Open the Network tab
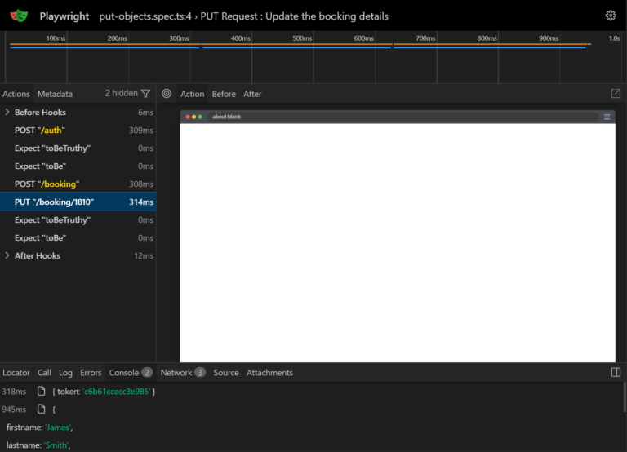Viewport: 627px width, 452px height. (x=183, y=373)
